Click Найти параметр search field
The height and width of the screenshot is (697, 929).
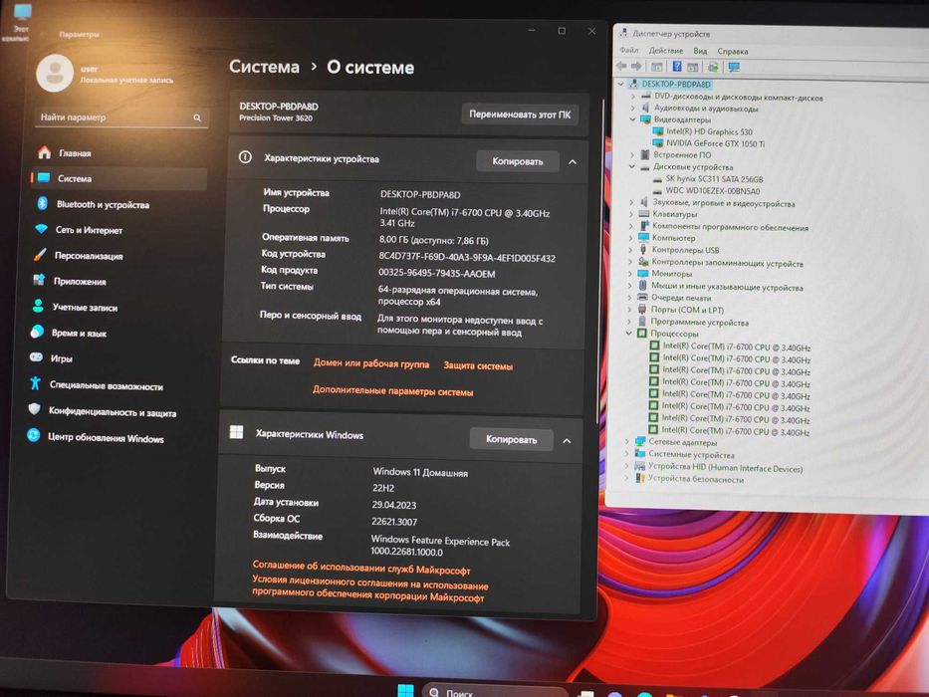point(121,117)
